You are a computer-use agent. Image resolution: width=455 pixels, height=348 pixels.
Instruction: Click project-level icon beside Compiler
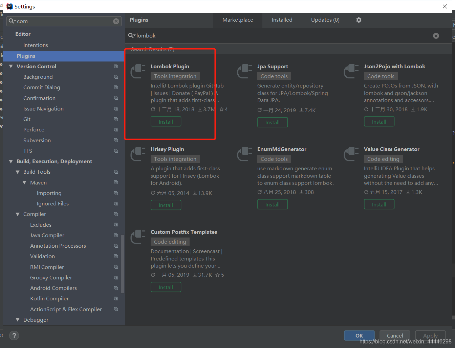(x=116, y=214)
